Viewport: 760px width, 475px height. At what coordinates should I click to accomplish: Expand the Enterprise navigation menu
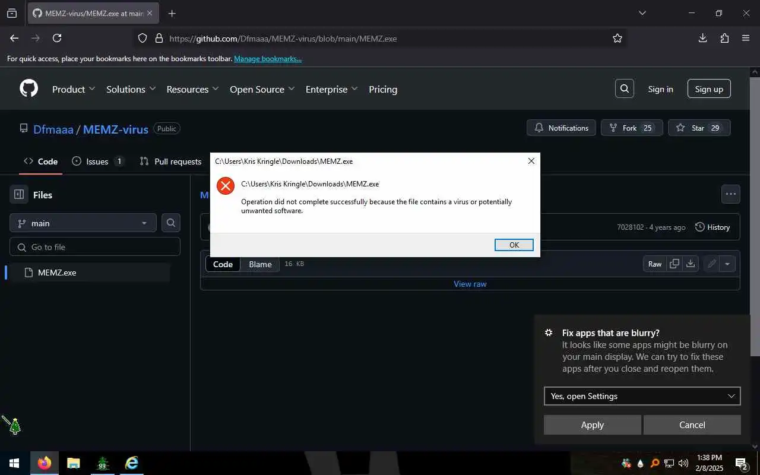(332, 89)
